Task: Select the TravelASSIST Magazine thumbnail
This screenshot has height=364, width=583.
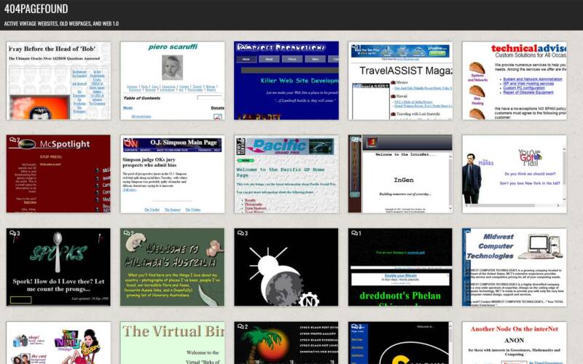Action: point(400,80)
